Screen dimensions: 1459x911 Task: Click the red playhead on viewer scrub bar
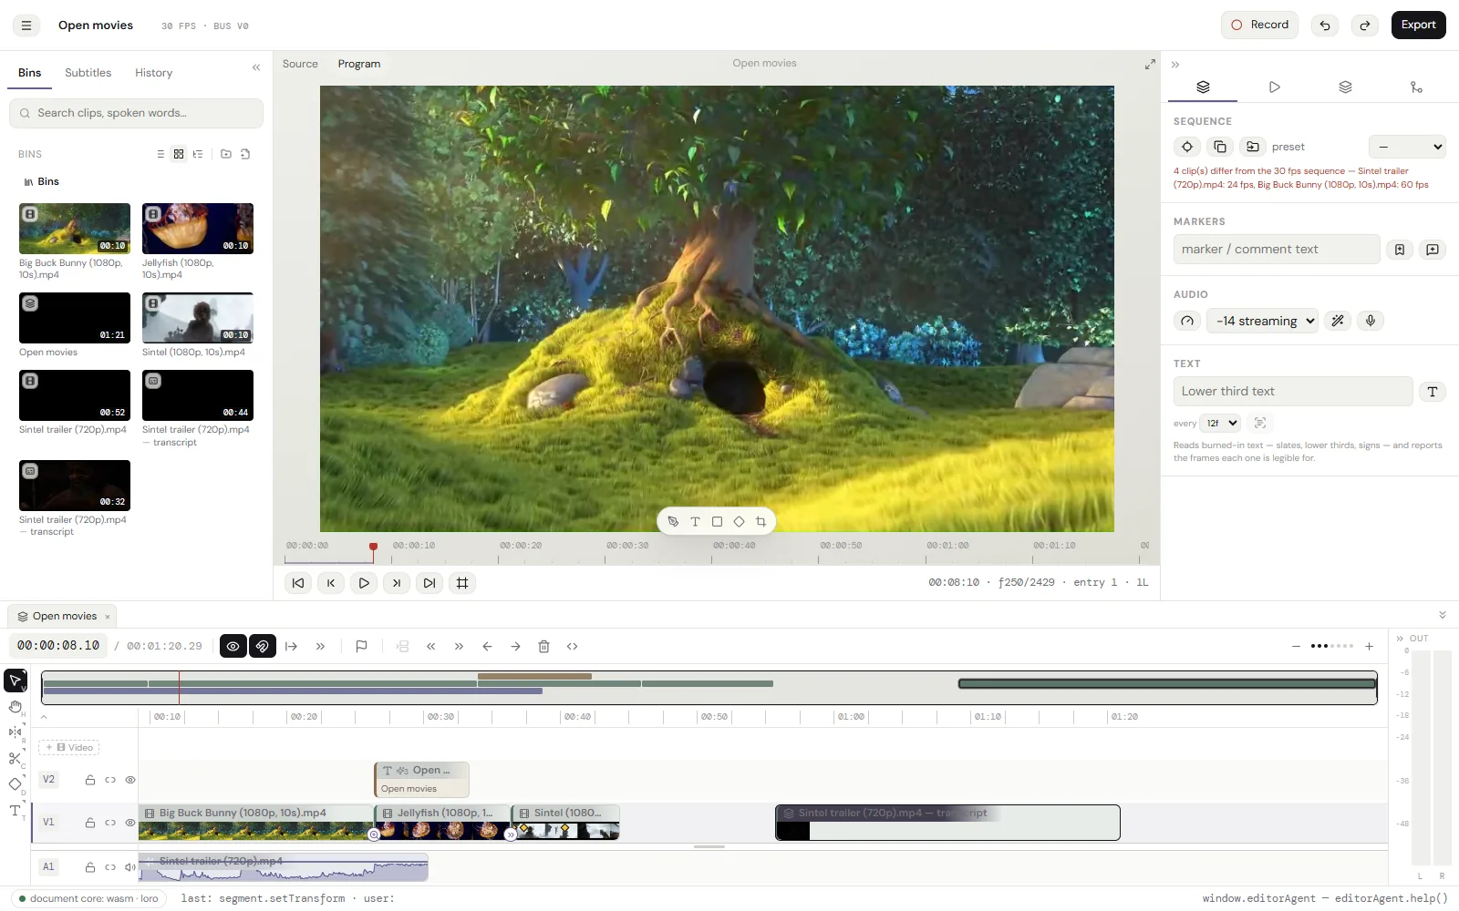click(373, 548)
